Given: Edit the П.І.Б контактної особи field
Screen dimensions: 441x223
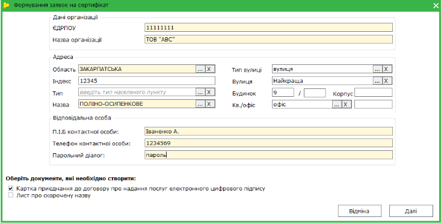Looking at the screenshot, I should tap(268, 132).
